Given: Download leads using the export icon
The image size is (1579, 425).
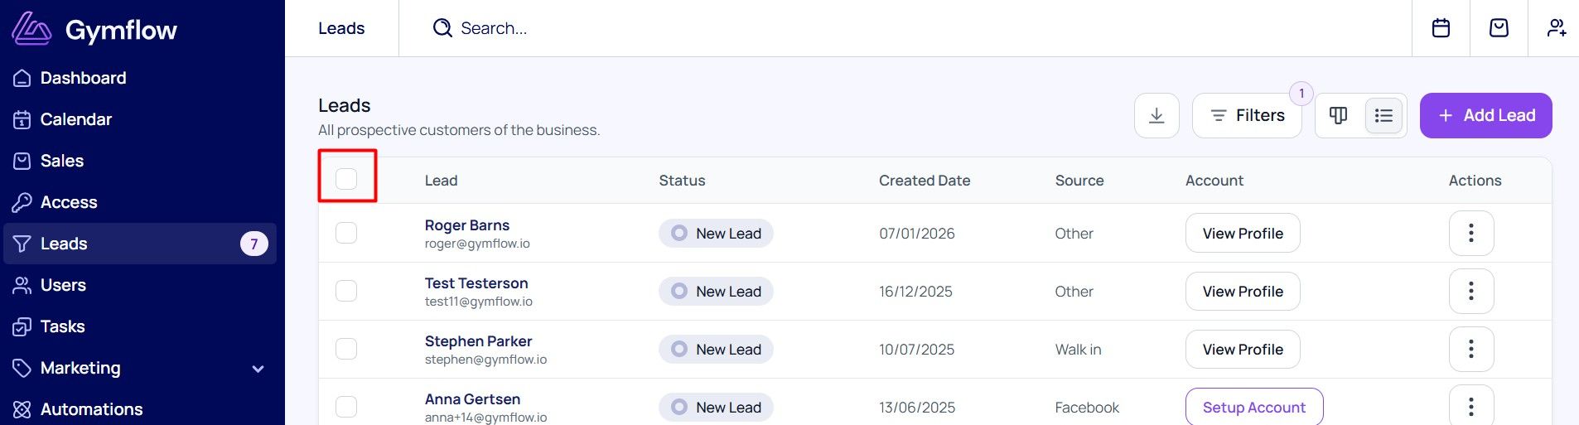Looking at the screenshot, I should tap(1156, 115).
